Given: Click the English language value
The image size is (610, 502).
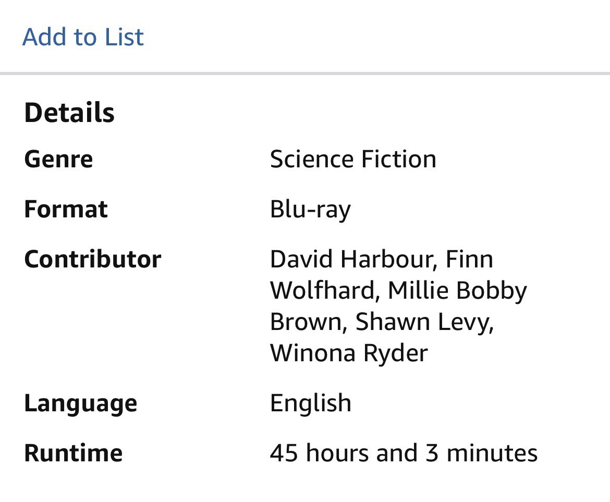Looking at the screenshot, I should coord(311,403).
